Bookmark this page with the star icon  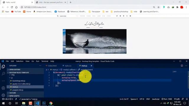(158, 7)
